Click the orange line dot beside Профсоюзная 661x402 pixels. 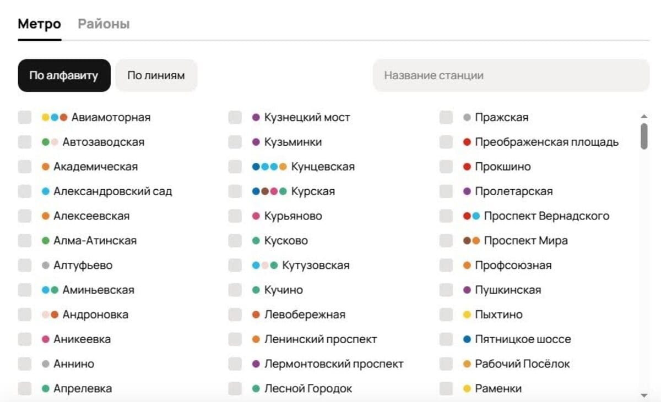coord(467,265)
